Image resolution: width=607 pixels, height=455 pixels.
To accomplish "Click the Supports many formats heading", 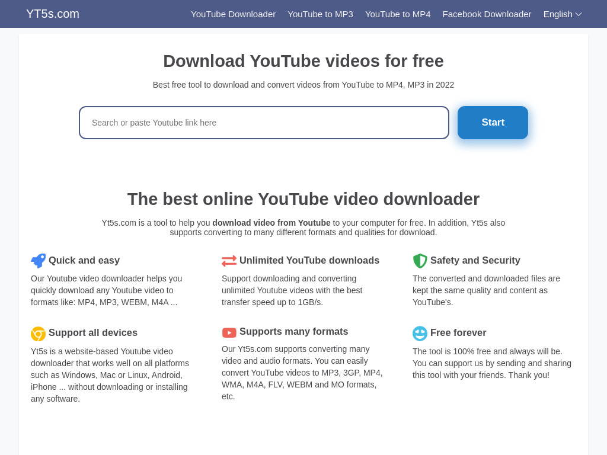I will click(294, 332).
